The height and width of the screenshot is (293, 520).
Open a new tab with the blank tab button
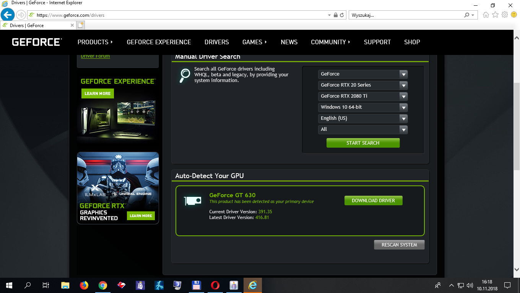click(80, 25)
